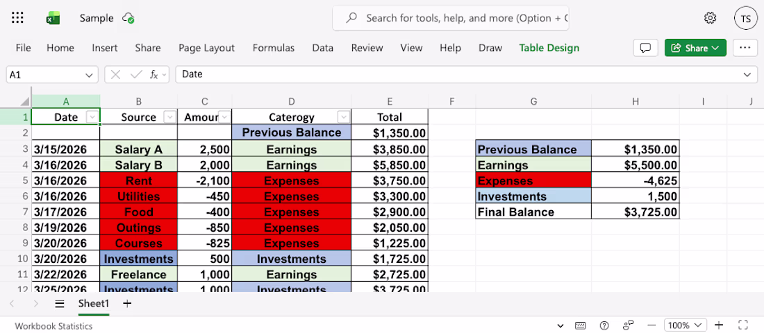Click the green Share button
This screenshot has height=333, width=764.
point(695,48)
